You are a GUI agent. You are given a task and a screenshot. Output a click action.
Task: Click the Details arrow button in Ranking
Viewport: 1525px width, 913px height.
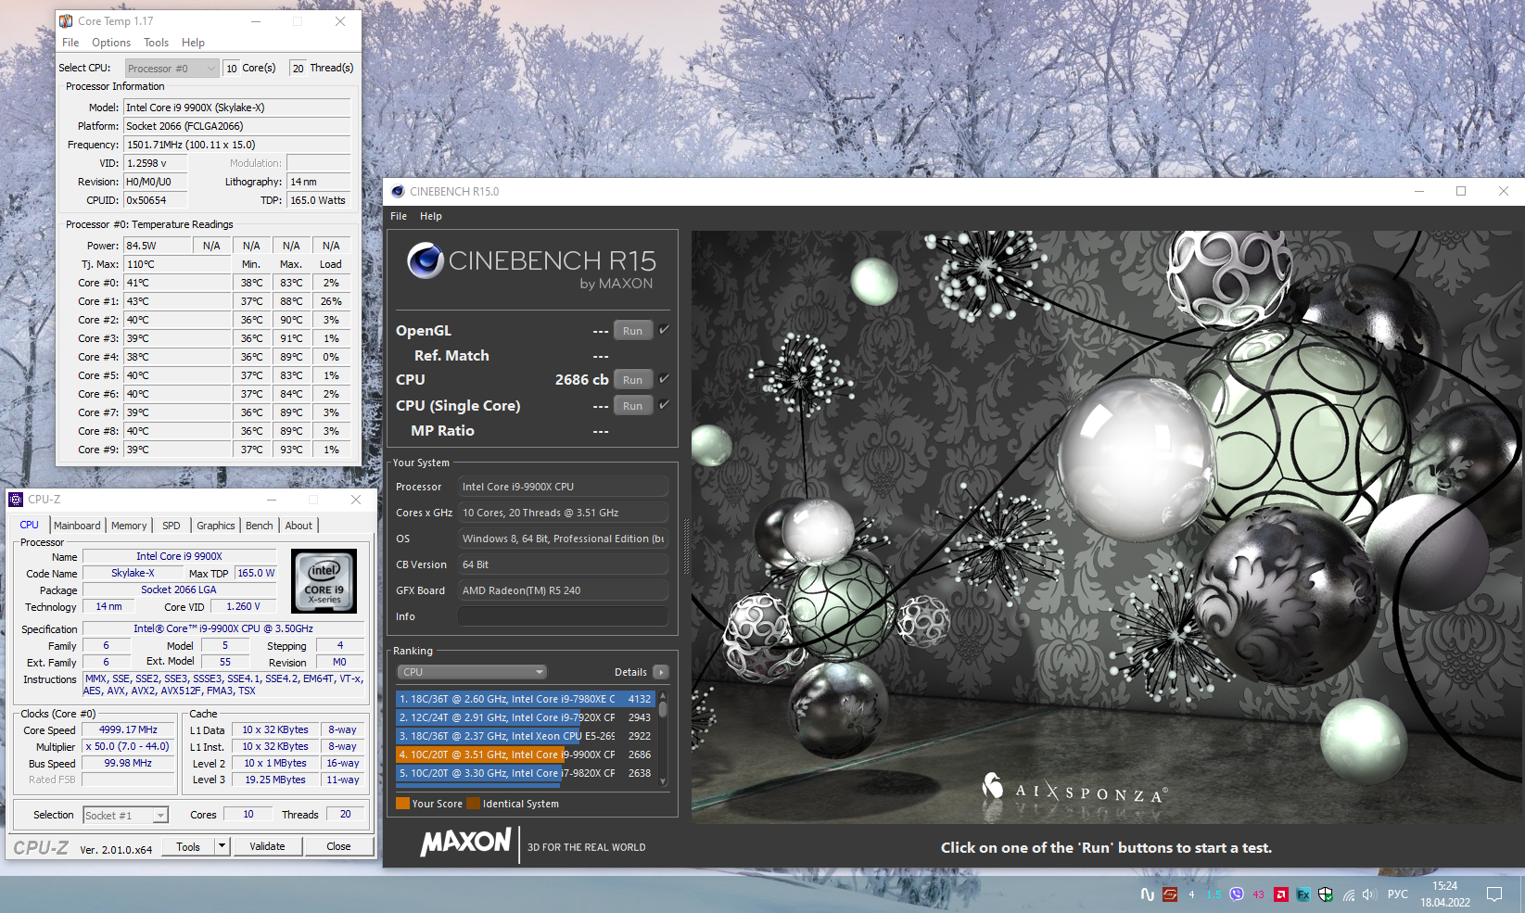[x=660, y=672]
